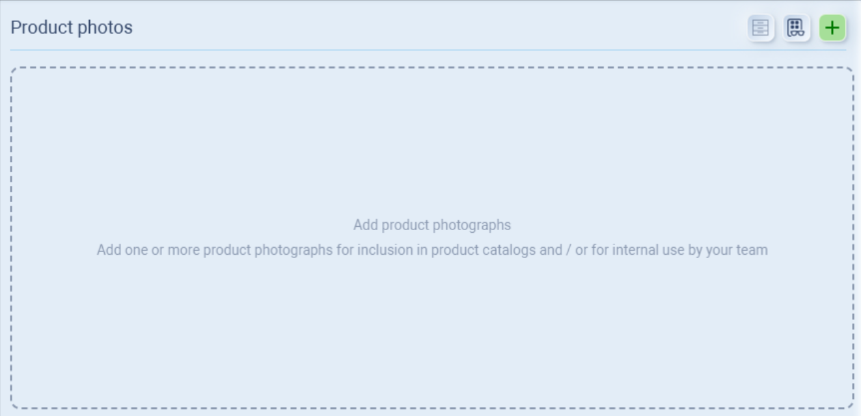The width and height of the screenshot is (861, 416).
Task: Click the grid with glasses preview icon
Action: pos(797,28)
